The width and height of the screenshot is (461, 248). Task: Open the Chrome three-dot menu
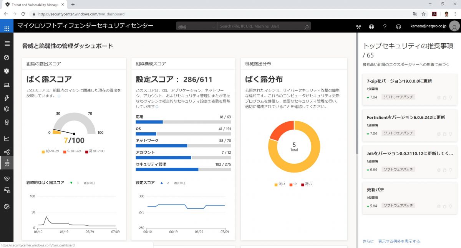(455, 14)
